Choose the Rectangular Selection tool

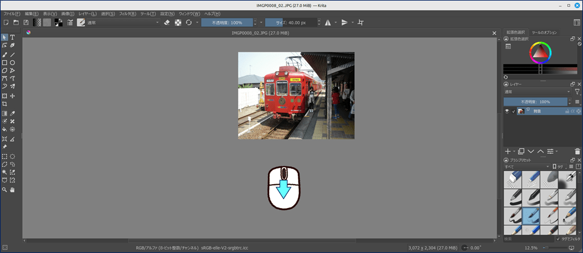[x=5, y=156]
